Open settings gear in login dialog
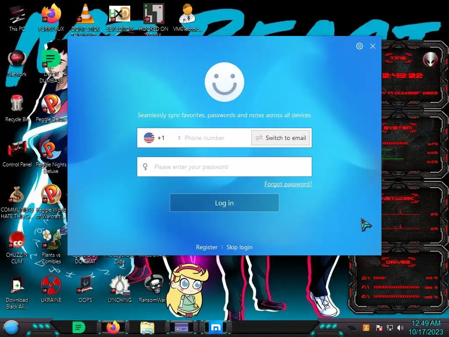Screen dimensions: 449x337 pos(360,46)
